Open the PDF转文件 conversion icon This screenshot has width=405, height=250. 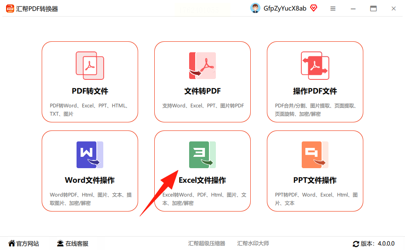(x=90, y=66)
